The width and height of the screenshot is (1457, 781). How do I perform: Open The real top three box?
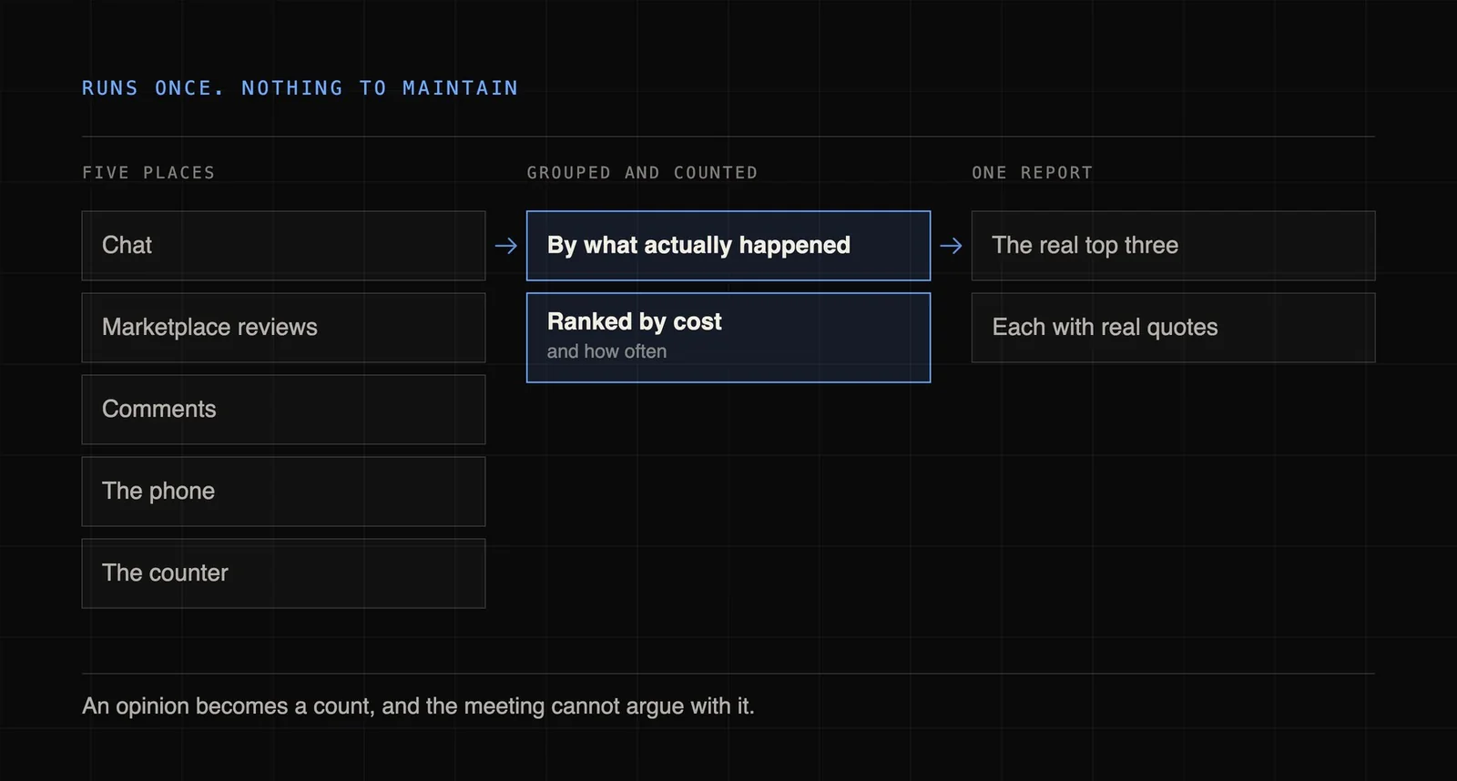(1173, 246)
